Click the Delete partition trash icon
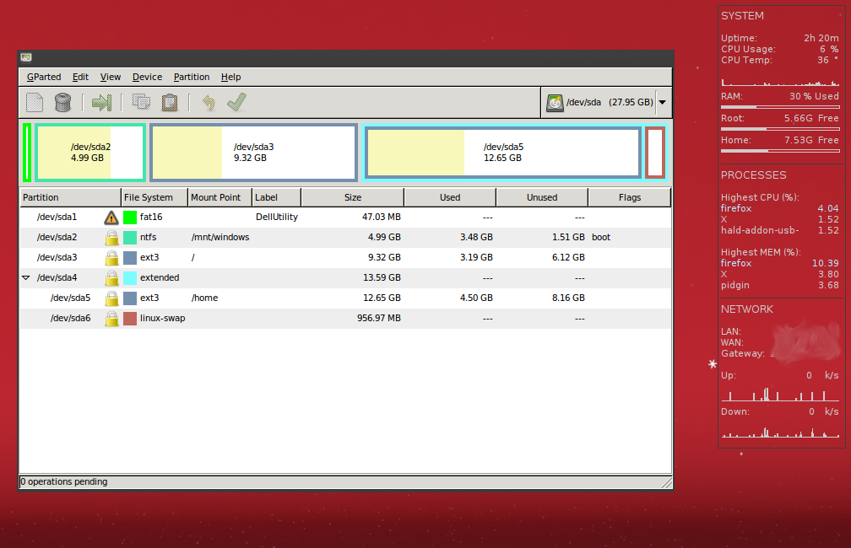The width and height of the screenshot is (851, 548). [x=62, y=102]
